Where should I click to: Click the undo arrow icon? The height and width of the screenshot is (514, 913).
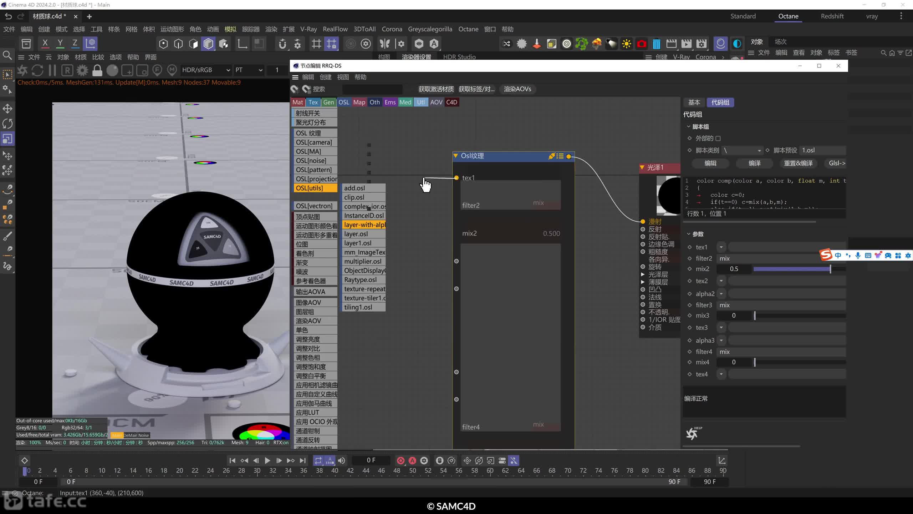click(x=9, y=16)
